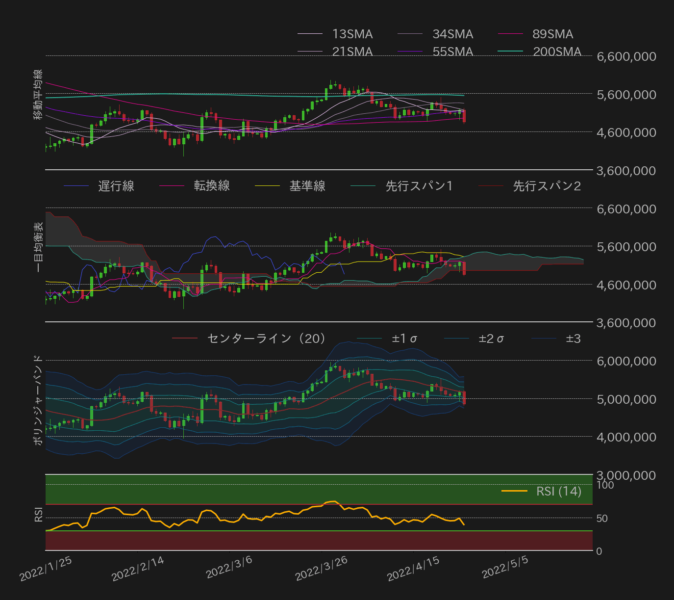Toggle the 55SMA line in the legend
The height and width of the screenshot is (600, 674).
pos(452,52)
